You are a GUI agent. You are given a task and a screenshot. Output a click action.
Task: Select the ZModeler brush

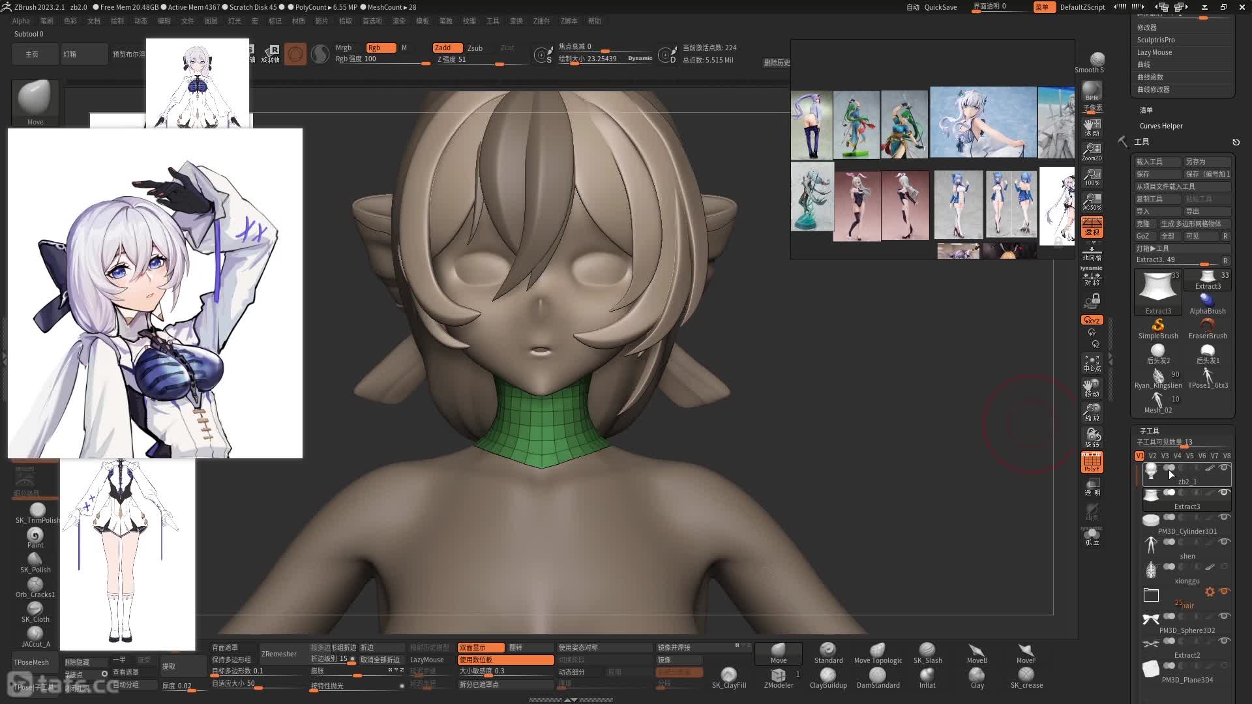tap(779, 678)
